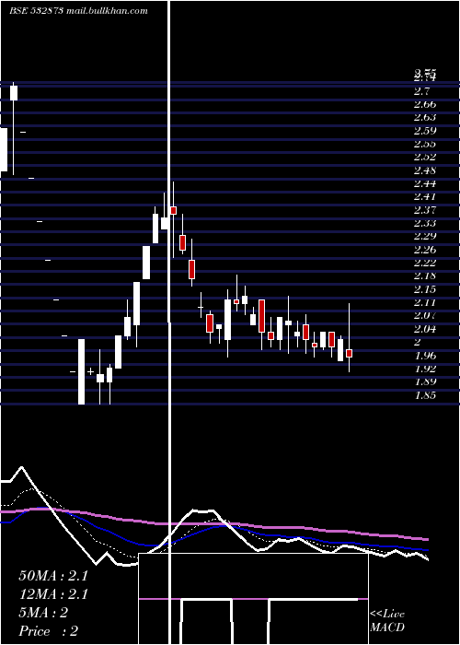
Task: Select the 2.7 price axis label
Action: click(421, 90)
